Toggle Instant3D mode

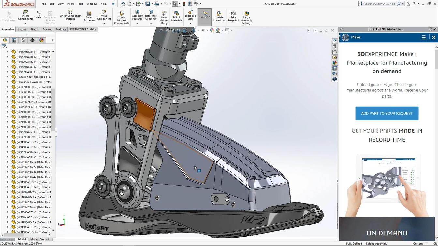pos(205,17)
